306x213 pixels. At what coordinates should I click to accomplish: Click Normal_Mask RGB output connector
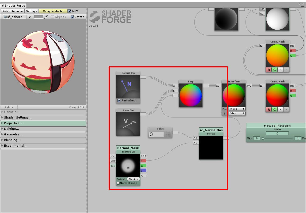[x=143, y=156]
